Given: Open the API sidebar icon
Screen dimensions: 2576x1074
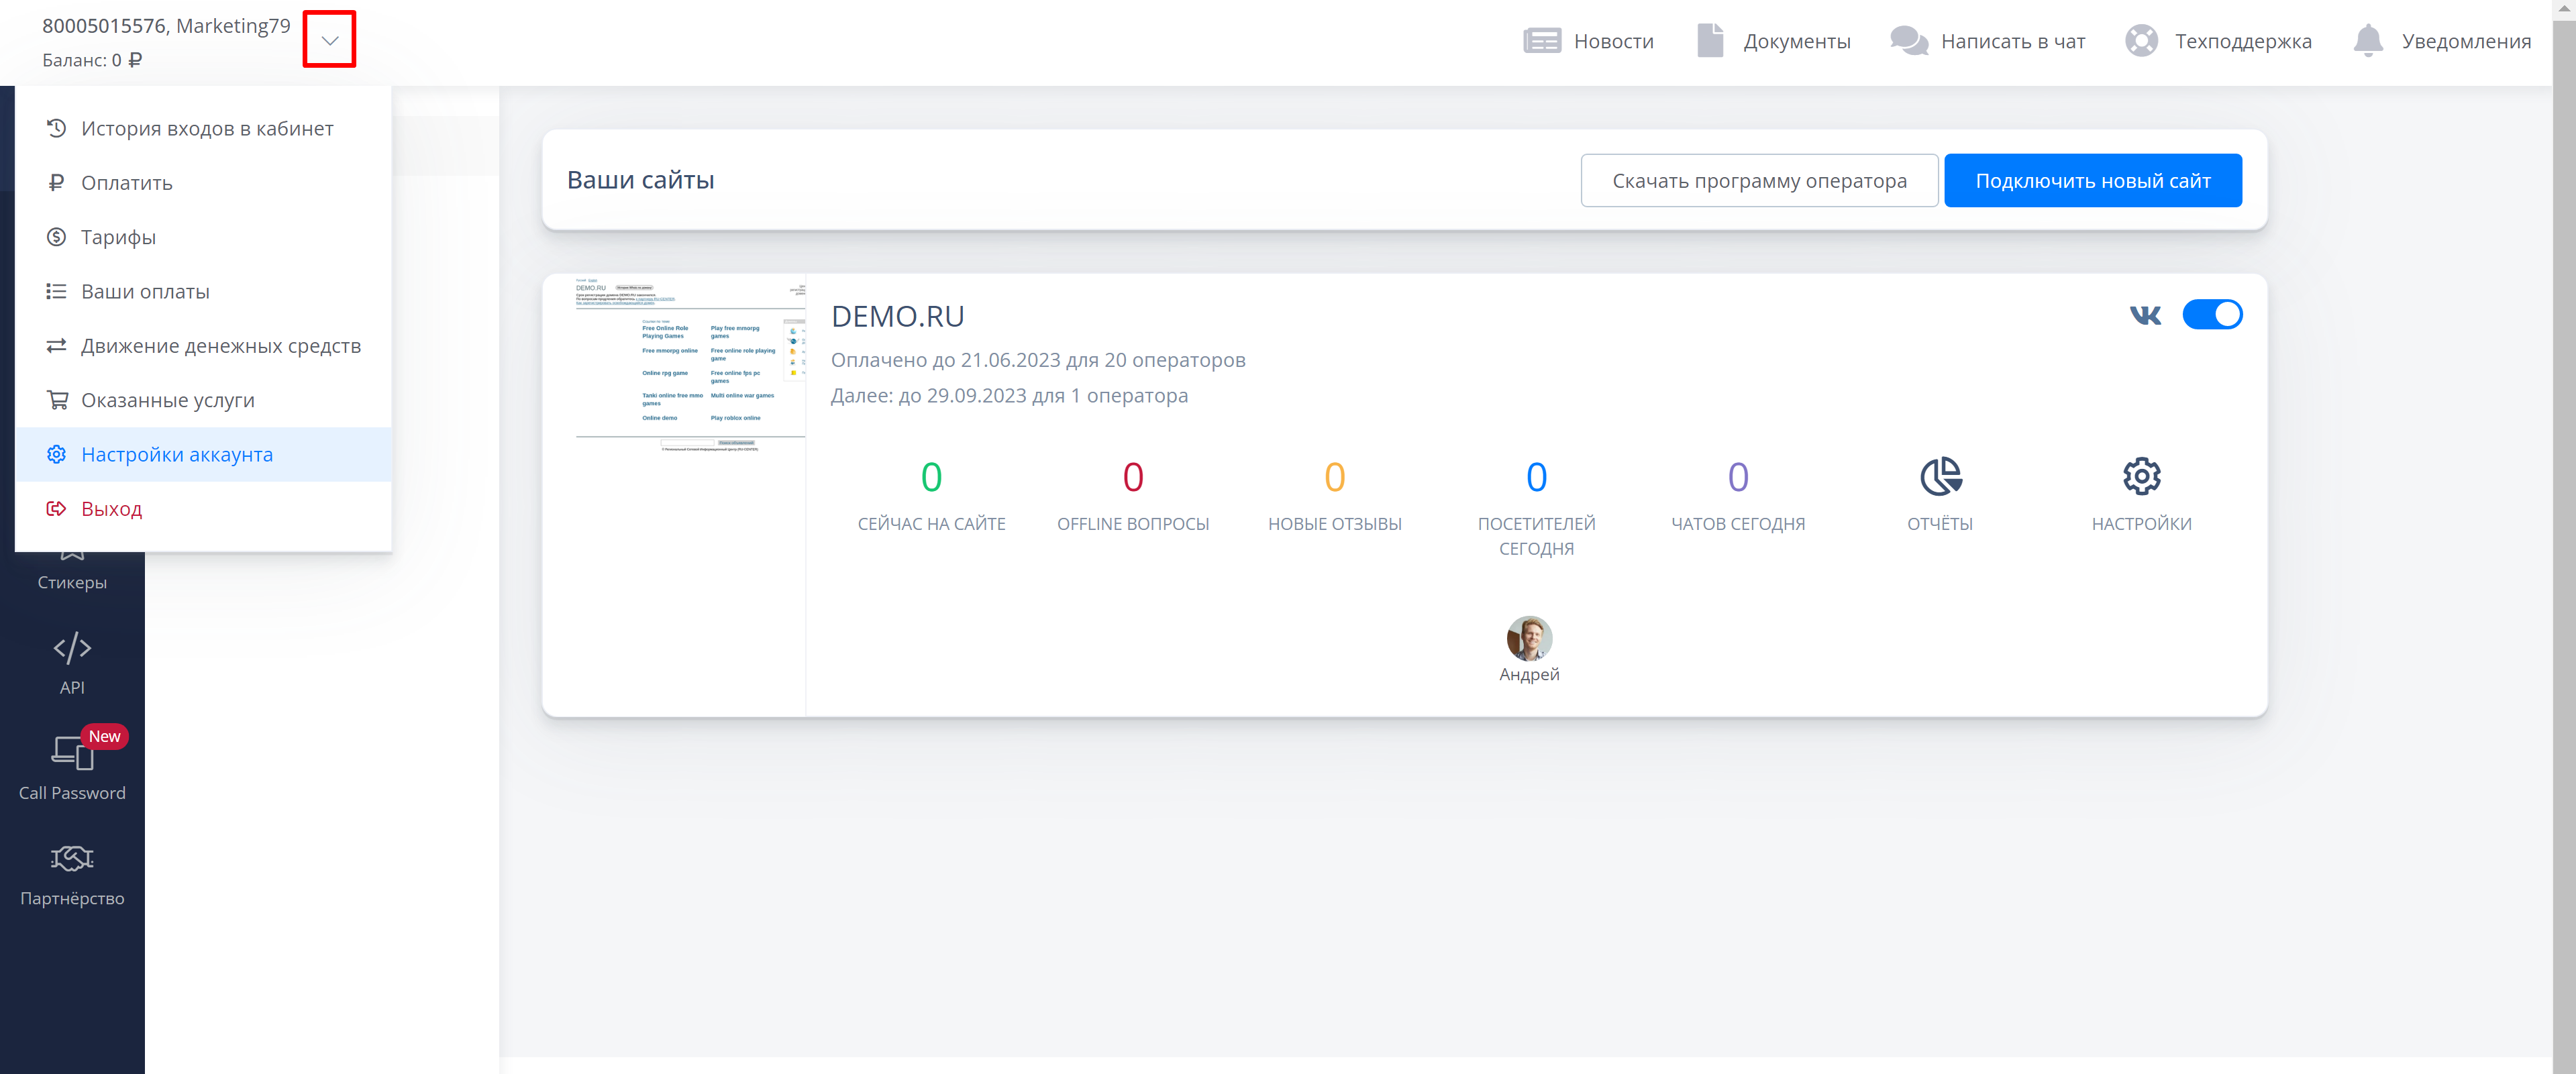Looking at the screenshot, I should point(72,648).
